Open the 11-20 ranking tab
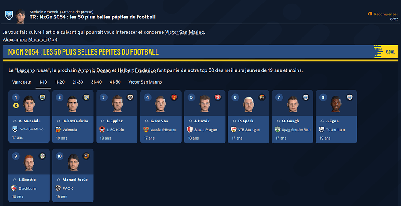The width and height of the screenshot is (401, 206). [60, 82]
